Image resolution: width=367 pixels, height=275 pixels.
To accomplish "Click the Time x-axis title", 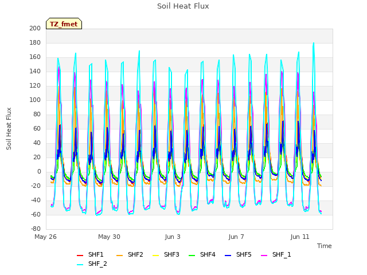I will pyautogui.click(x=325, y=246).
